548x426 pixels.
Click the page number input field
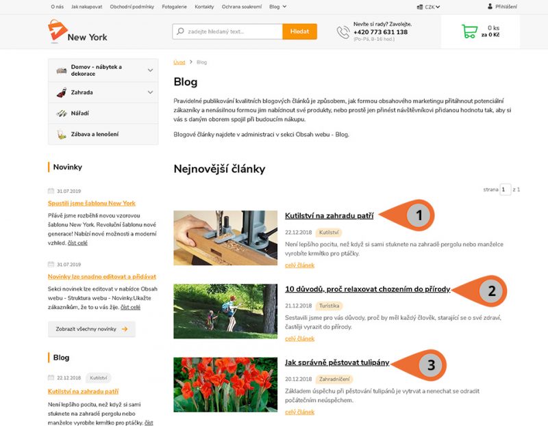point(506,189)
